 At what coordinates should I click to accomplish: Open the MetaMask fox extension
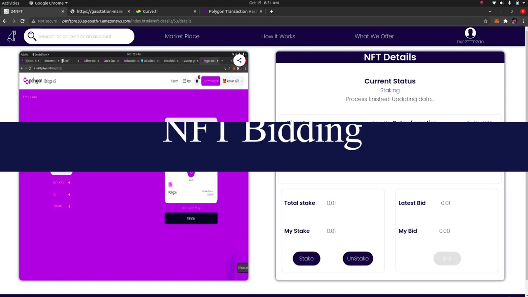coord(497,21)
